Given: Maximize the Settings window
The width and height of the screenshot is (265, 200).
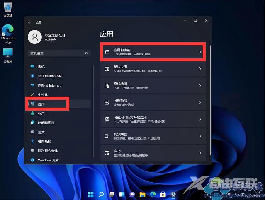Looking at the screenshot, I should pyautogui.click(x=195, y=20).
